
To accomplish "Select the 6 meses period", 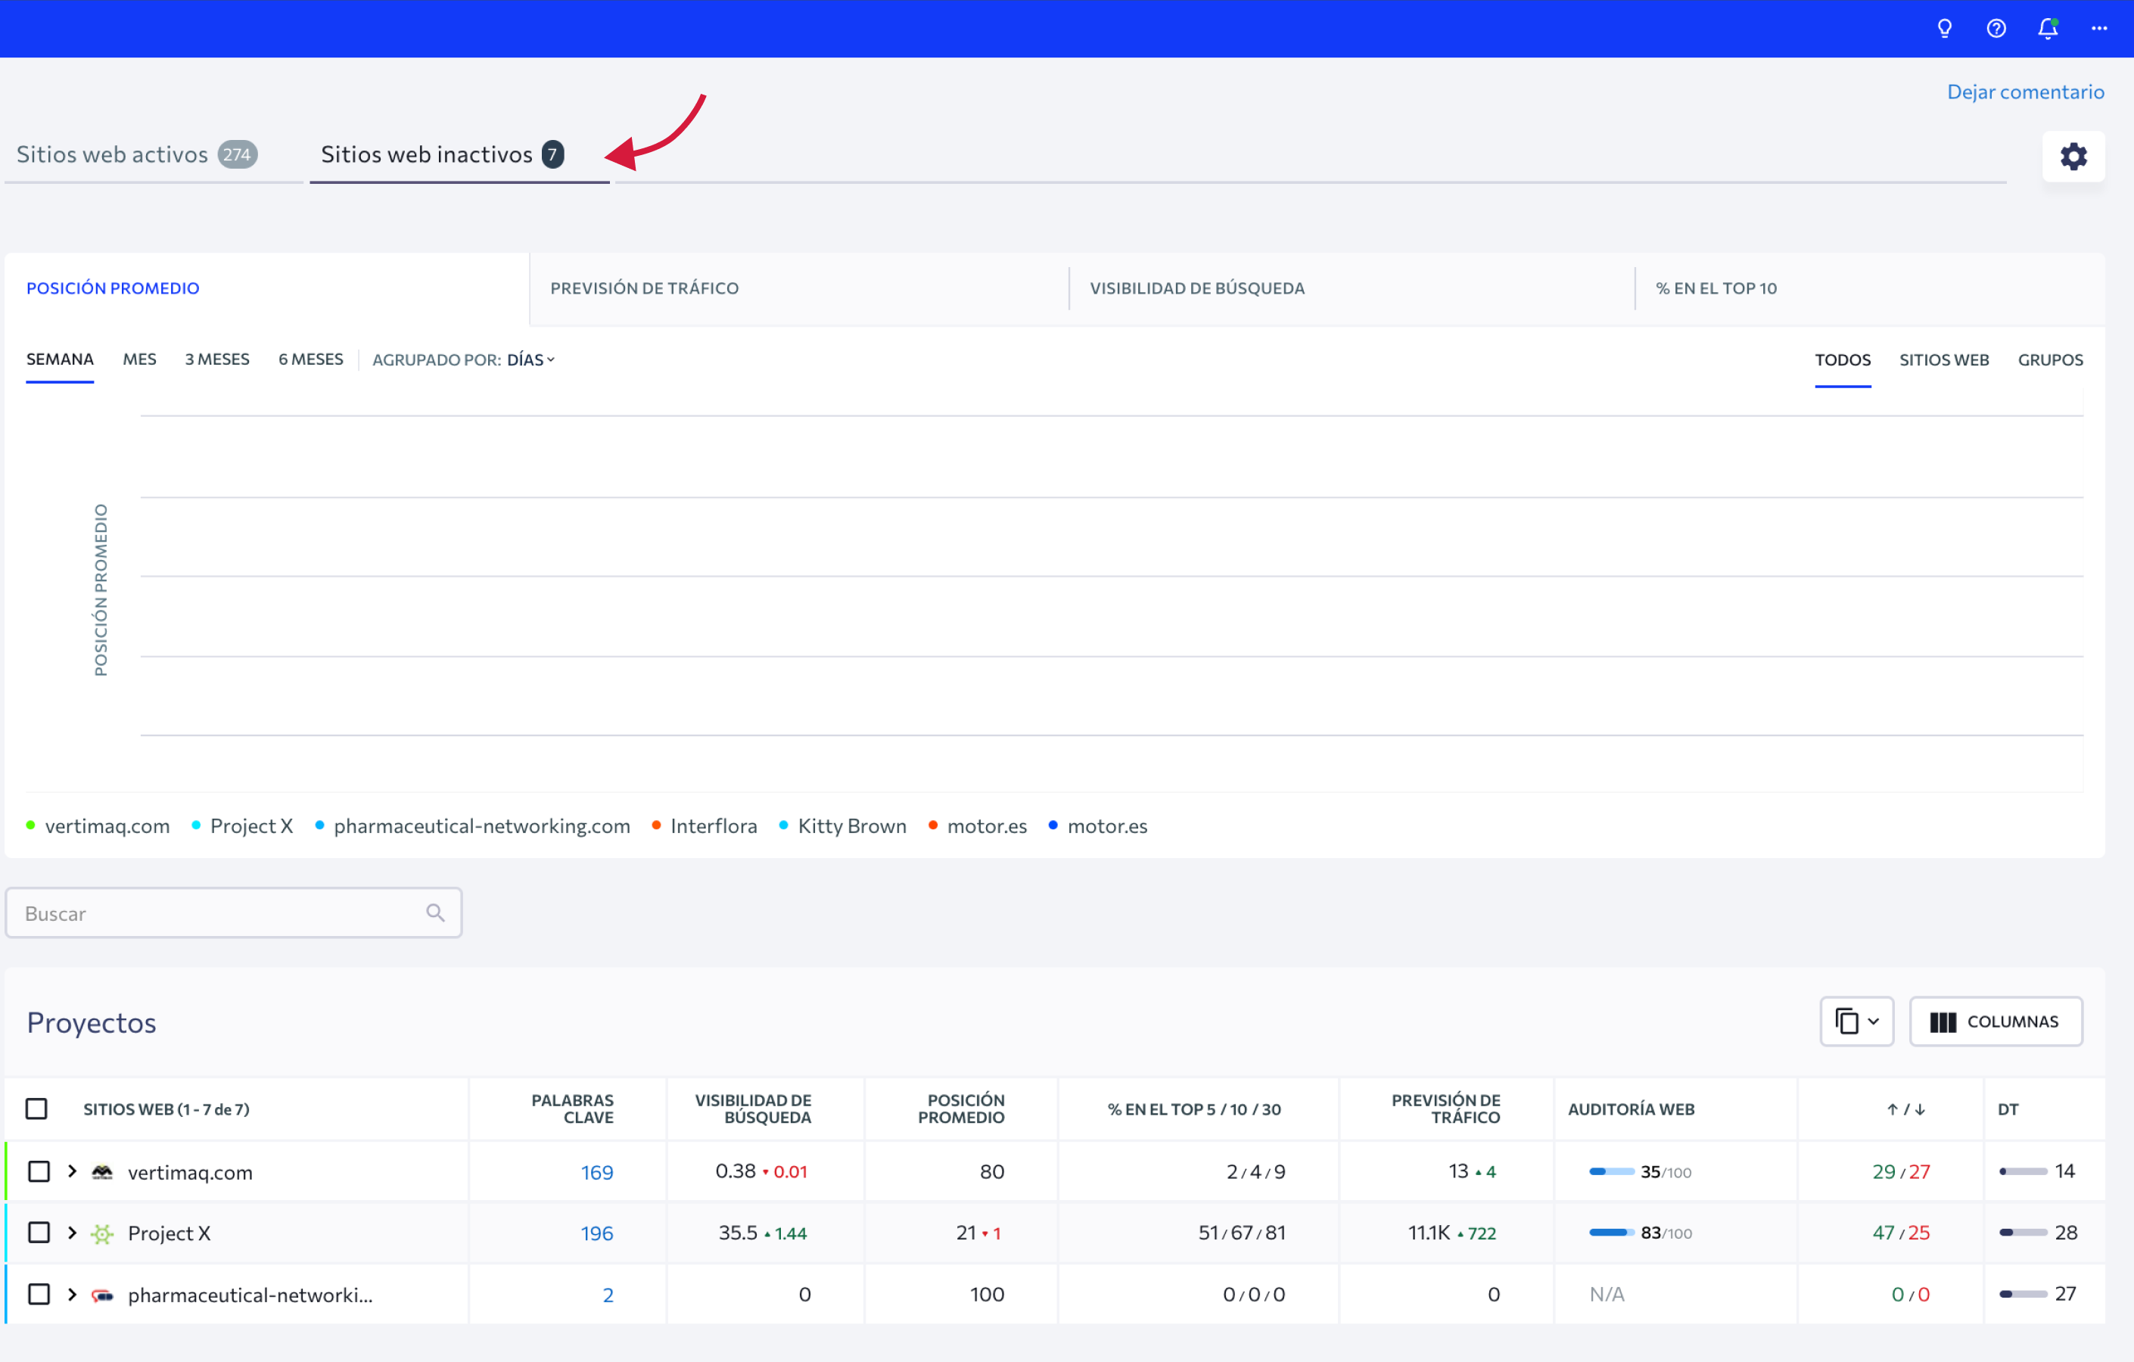I will (310, 359).
